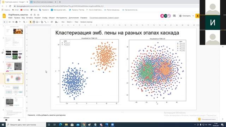Open the Вставка menu
The height and width of the screenshot is (127, 226).
tap(30, 18)
